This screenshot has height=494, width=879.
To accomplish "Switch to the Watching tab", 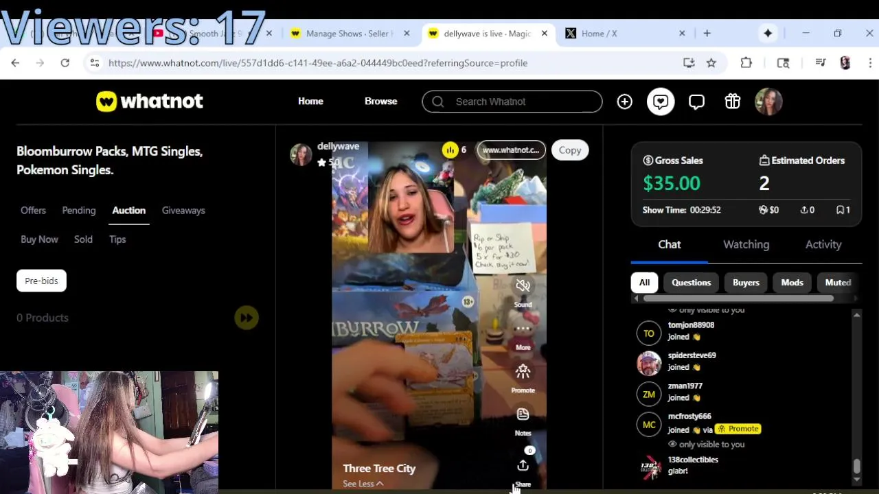I will point(746,244).
